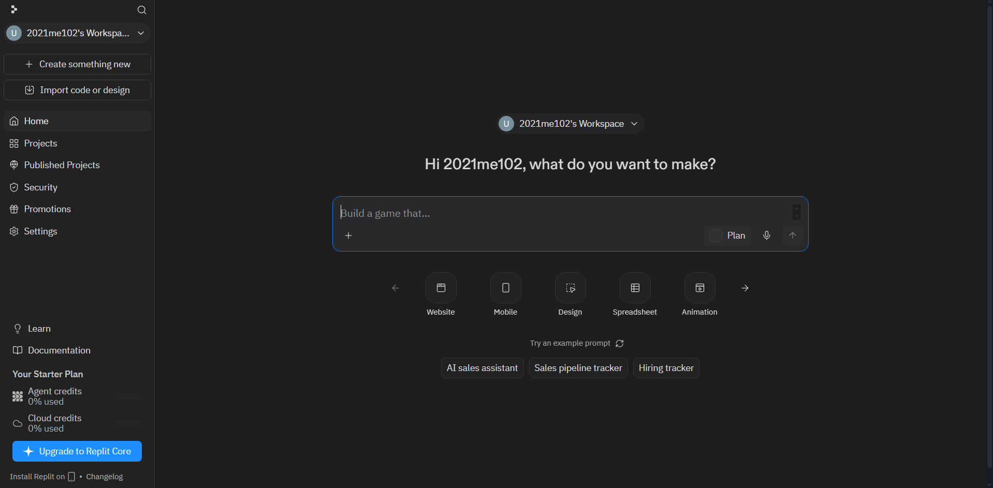Open Settings in the sidebar
Screen dimensions: 993x488
tap(78, 231)
